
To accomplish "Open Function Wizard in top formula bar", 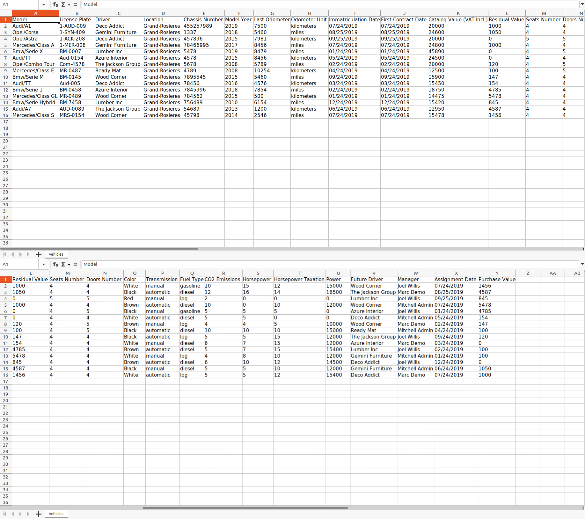I will tap(55, 4).
